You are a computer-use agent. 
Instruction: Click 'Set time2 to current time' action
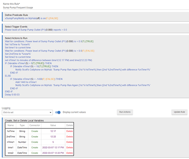click(x=18, y=57)
